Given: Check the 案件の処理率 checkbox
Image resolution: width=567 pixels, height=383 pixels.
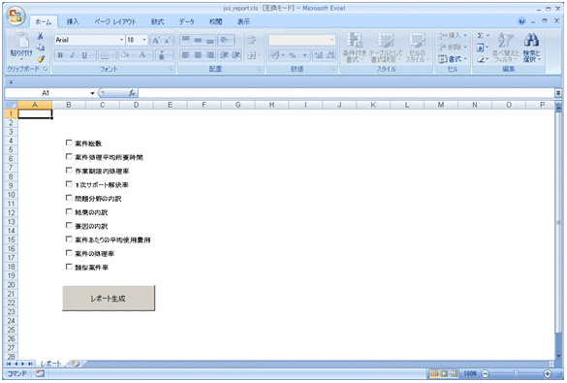Looking at the screenshot, I should 69,253.
